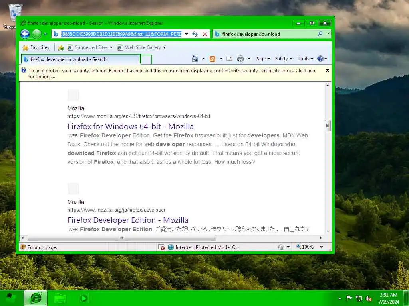Open 'Firefox Developer Edition - Mozilla' result

point(128,220)
